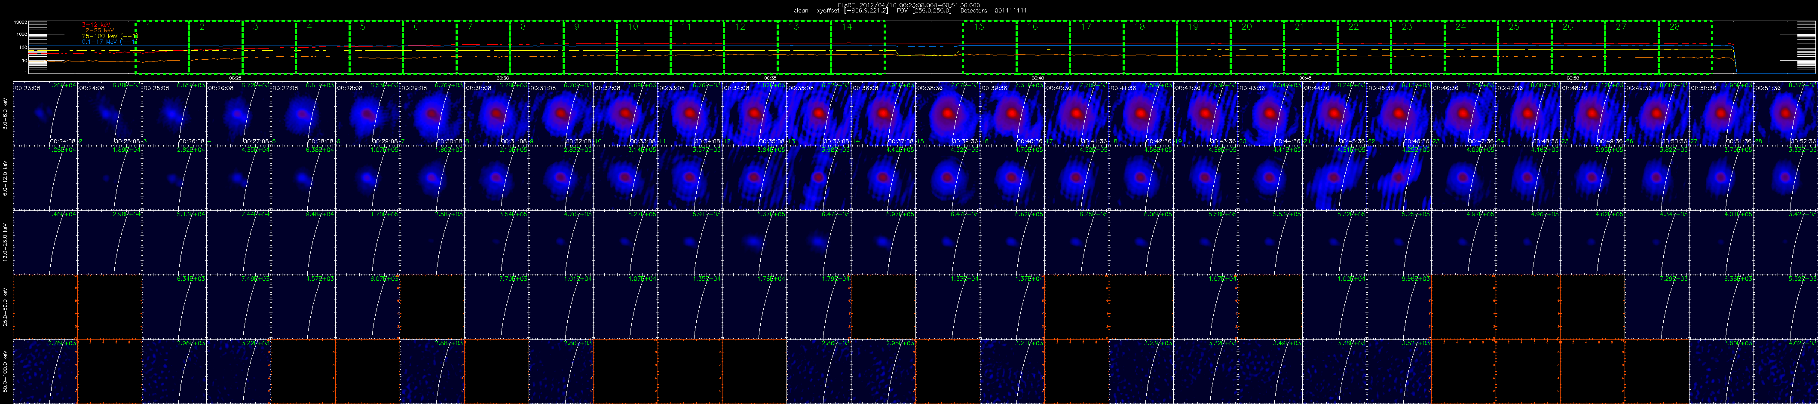Select time interval 5 on the lightcurve

376,46
